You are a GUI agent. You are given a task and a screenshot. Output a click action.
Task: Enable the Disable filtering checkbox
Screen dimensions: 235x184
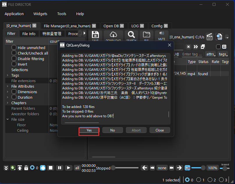tap(14, 59)
